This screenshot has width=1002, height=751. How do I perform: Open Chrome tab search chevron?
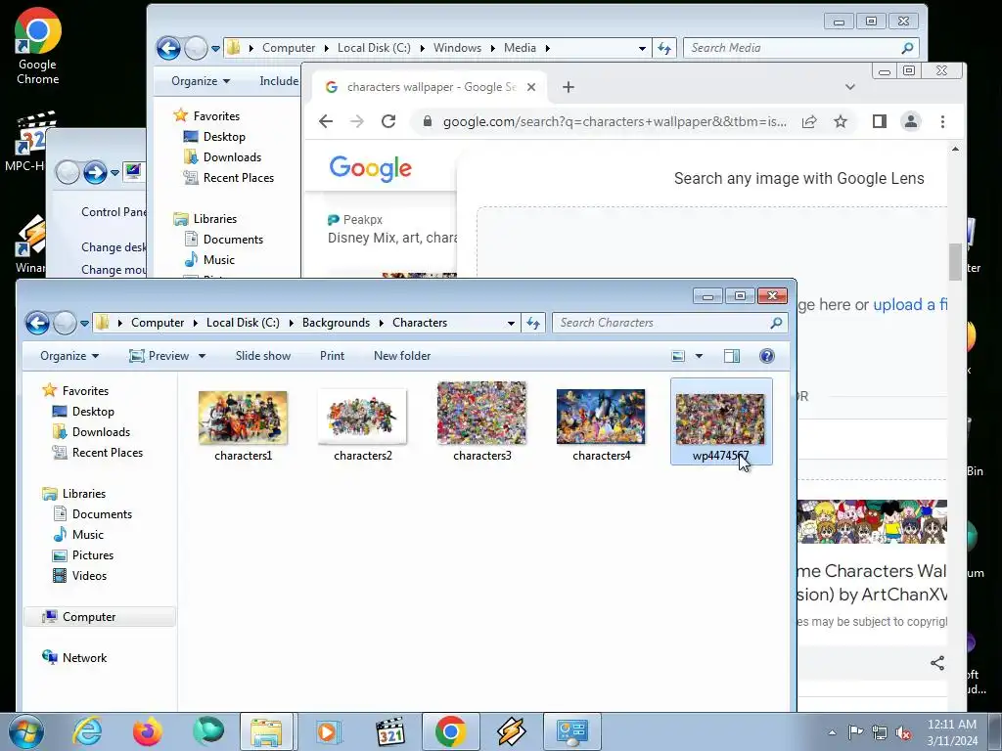coord(850,87)
